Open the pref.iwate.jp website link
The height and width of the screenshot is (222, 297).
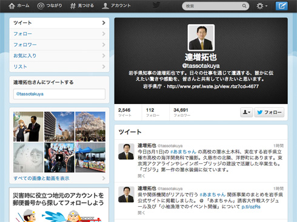pos(213,87)
